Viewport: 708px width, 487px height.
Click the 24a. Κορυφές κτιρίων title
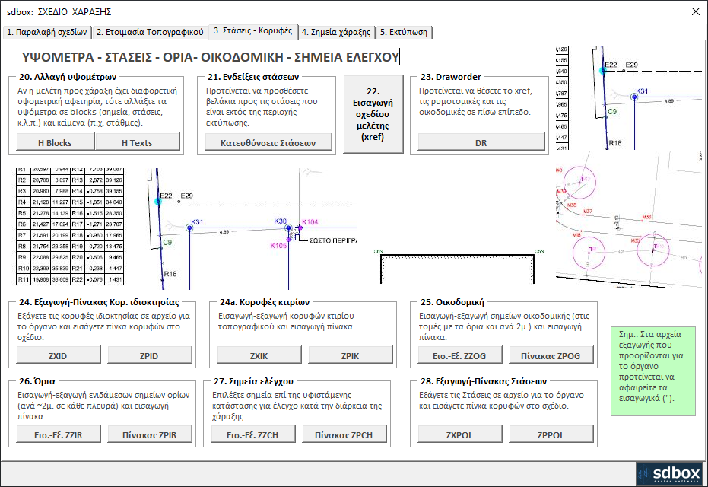pos(265,302)
